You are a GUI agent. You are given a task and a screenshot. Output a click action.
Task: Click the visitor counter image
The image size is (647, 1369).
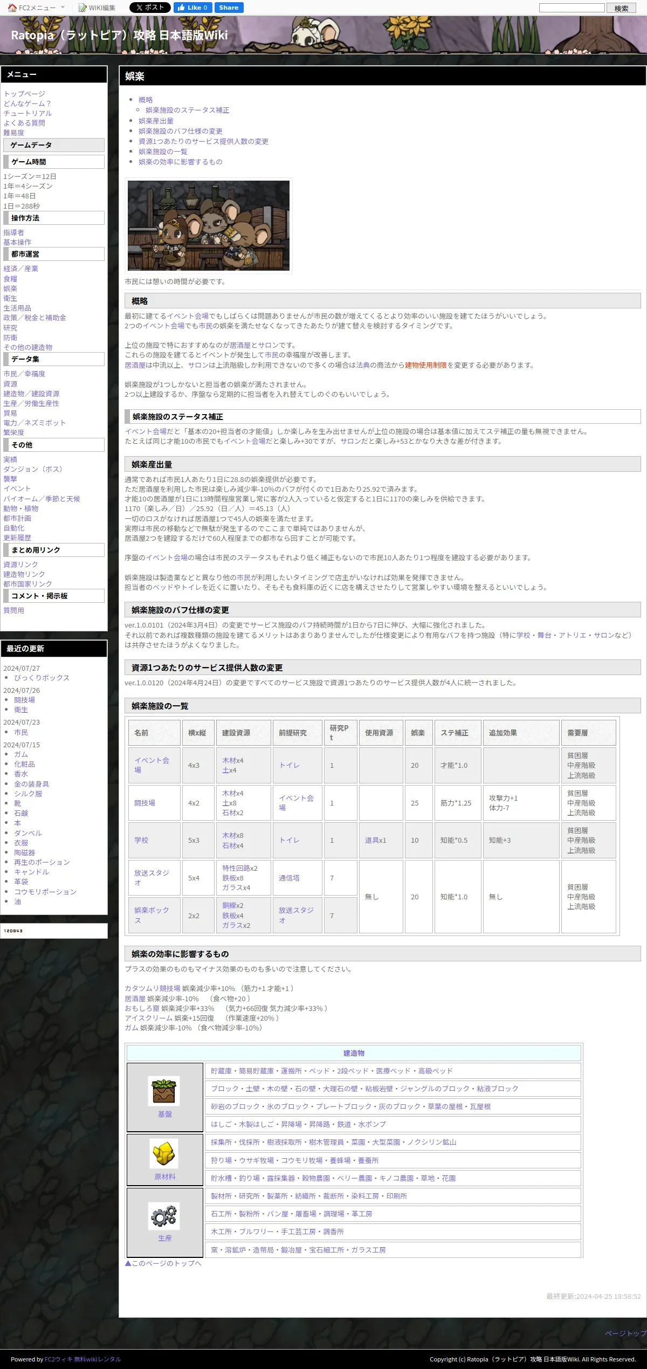[x=13, y=931]
